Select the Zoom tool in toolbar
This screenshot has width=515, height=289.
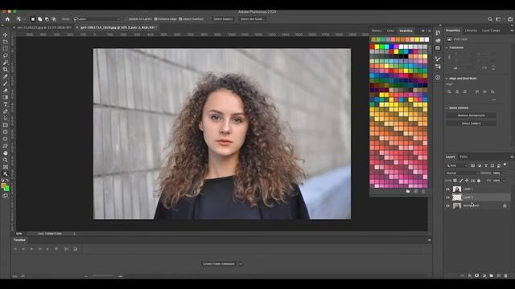click(6, 160)
